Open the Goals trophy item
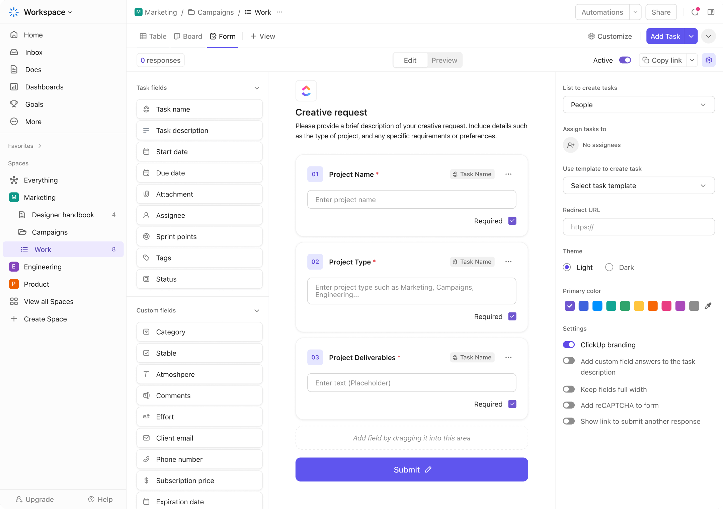The image size is (723, 509). coord(34,104)
